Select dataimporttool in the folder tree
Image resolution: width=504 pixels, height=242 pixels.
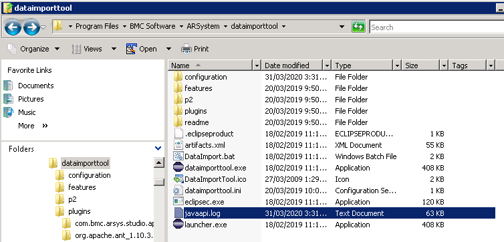pos(85,163)
